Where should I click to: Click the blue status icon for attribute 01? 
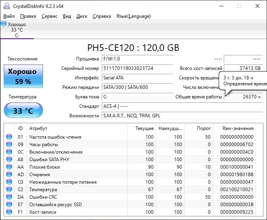[x=9, y=137]
